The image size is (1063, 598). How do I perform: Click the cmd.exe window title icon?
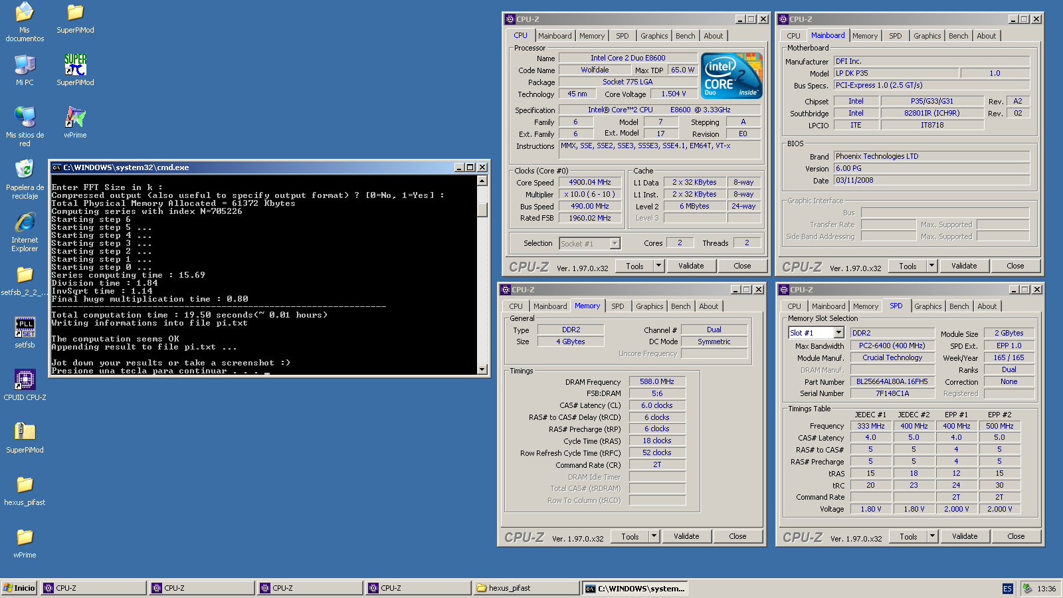tap(56, 167)
